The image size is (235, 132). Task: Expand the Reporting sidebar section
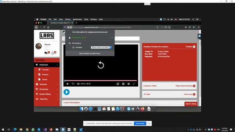tap(47, 99)
